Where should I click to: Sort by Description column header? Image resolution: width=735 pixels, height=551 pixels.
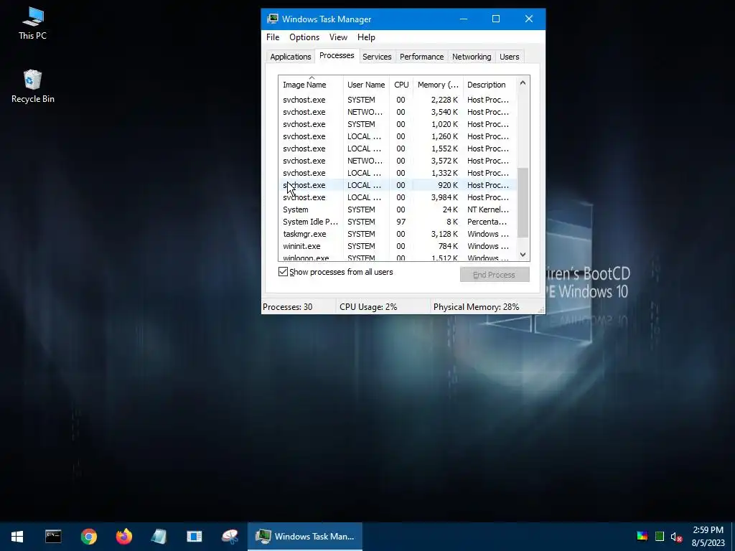[x=490, y=85]
